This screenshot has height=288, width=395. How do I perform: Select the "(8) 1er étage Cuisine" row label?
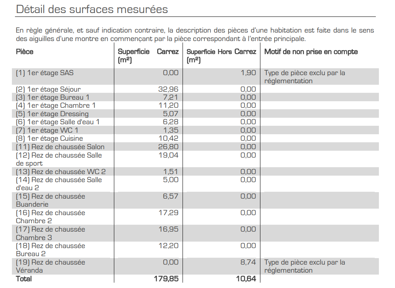(x=49, y=138)
